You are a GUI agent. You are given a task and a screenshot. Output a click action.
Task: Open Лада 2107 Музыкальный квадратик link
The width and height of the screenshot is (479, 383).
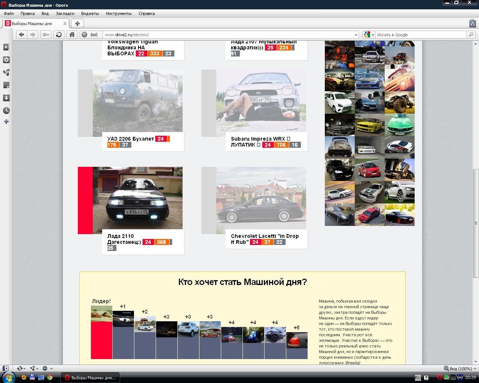[x=263, y=45]
